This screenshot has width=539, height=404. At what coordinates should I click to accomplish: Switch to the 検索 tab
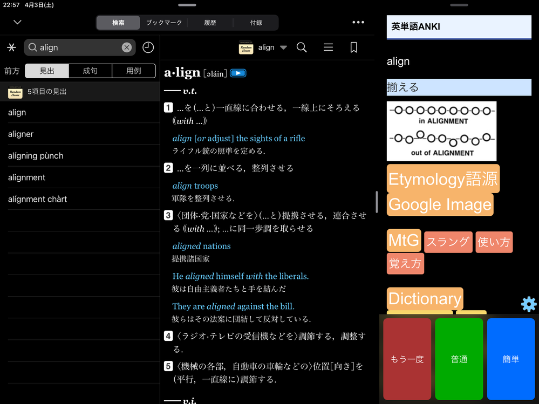[118, 23]
